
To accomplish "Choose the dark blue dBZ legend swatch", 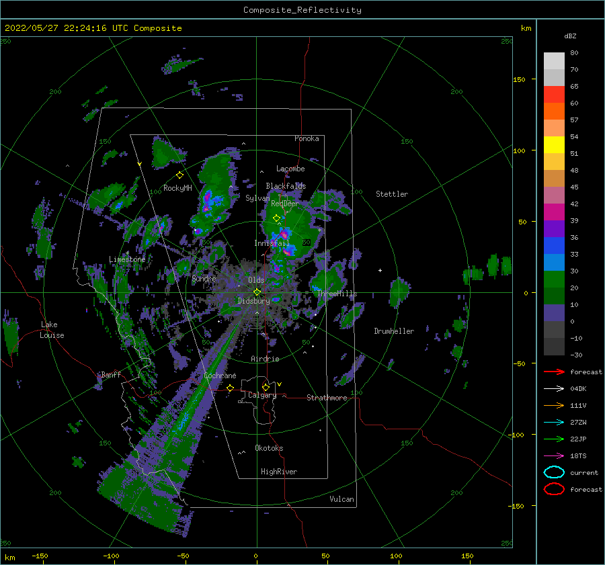I will (x=554, y=246).
